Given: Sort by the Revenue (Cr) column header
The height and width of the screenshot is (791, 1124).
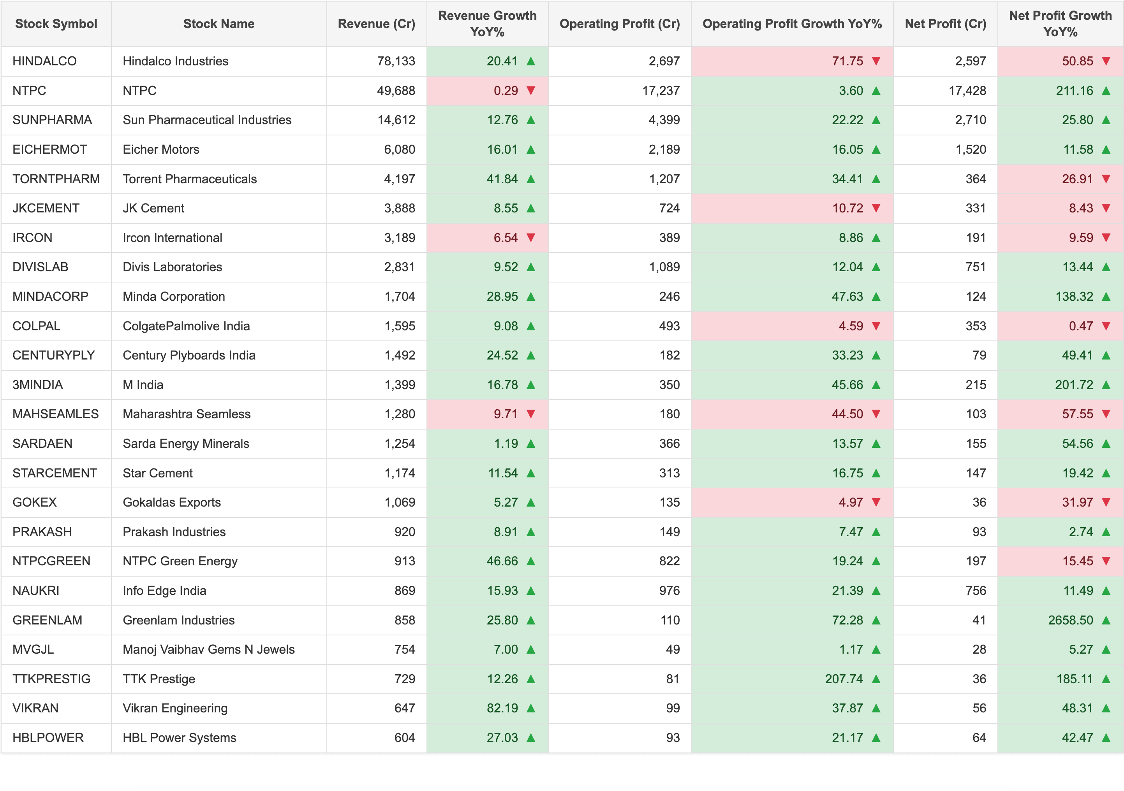Looking at the screenshot, I should click(377, 23).
